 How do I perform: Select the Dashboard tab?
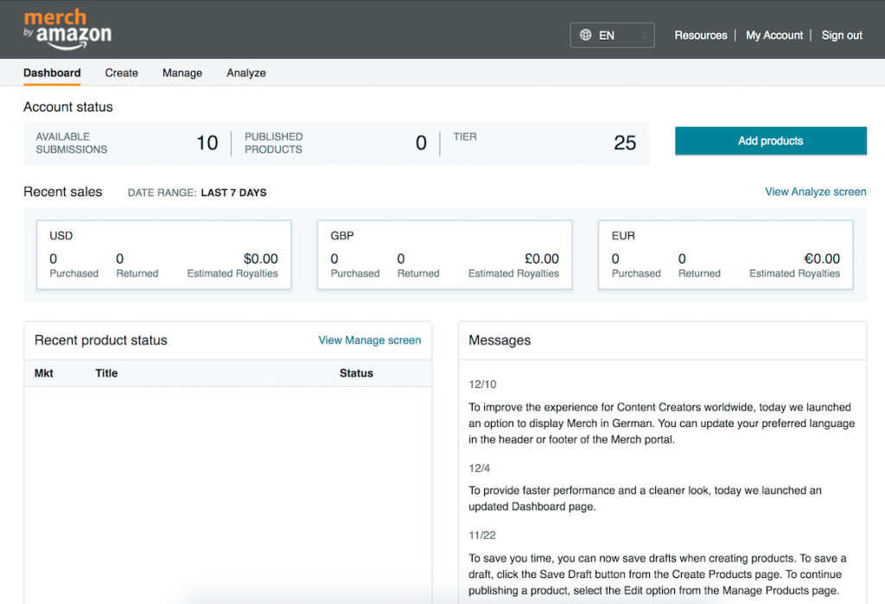click(x=52, y=73)
